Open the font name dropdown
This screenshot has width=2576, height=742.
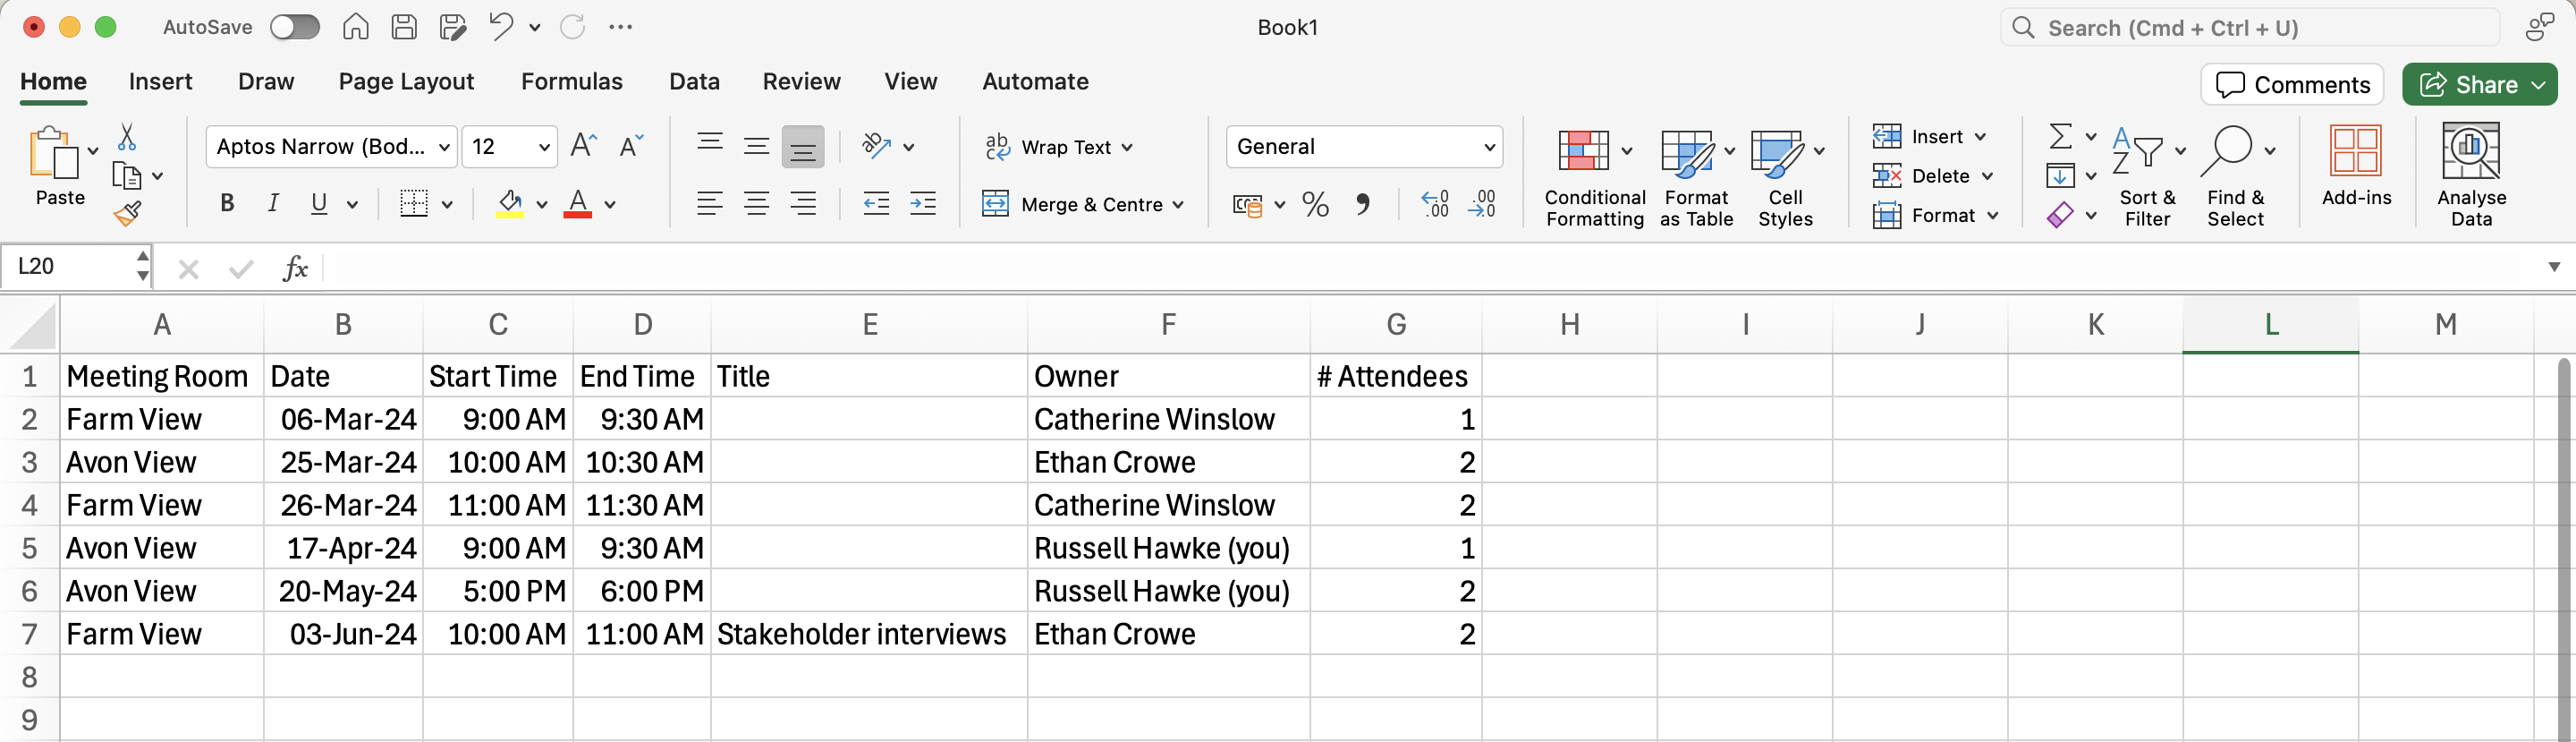[x=445, y=147]
